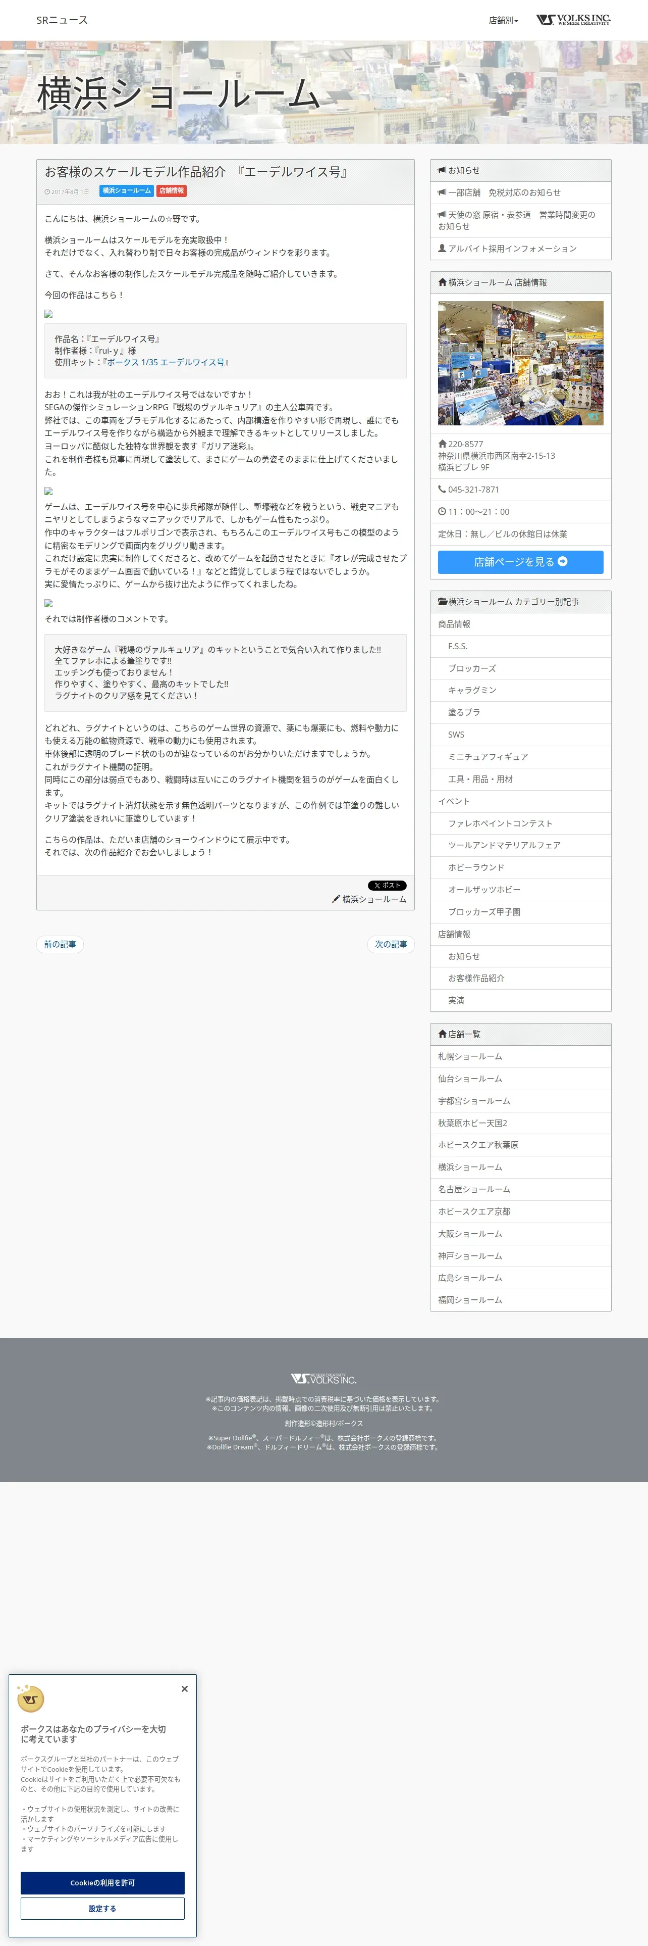
Task: Select the ファレホペイントコンテスト category
Action: [520, 823]
